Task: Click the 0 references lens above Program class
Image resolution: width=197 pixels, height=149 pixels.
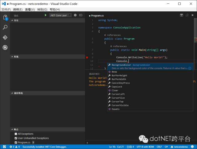Action: pyautogui.click(x=112, y=35)
